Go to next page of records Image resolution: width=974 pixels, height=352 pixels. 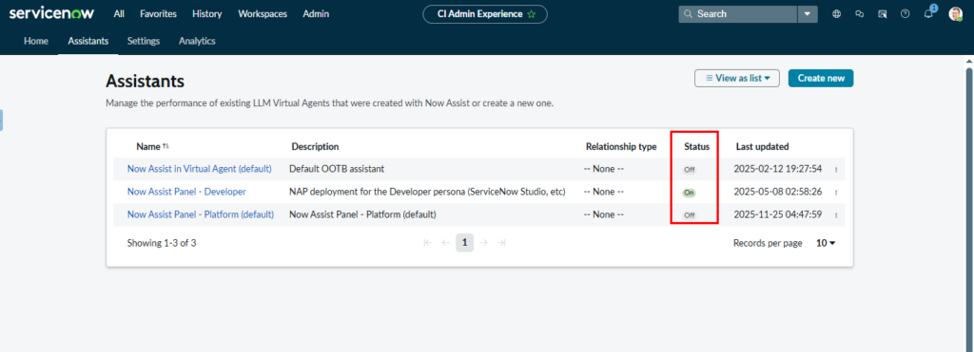coord(484,243)
